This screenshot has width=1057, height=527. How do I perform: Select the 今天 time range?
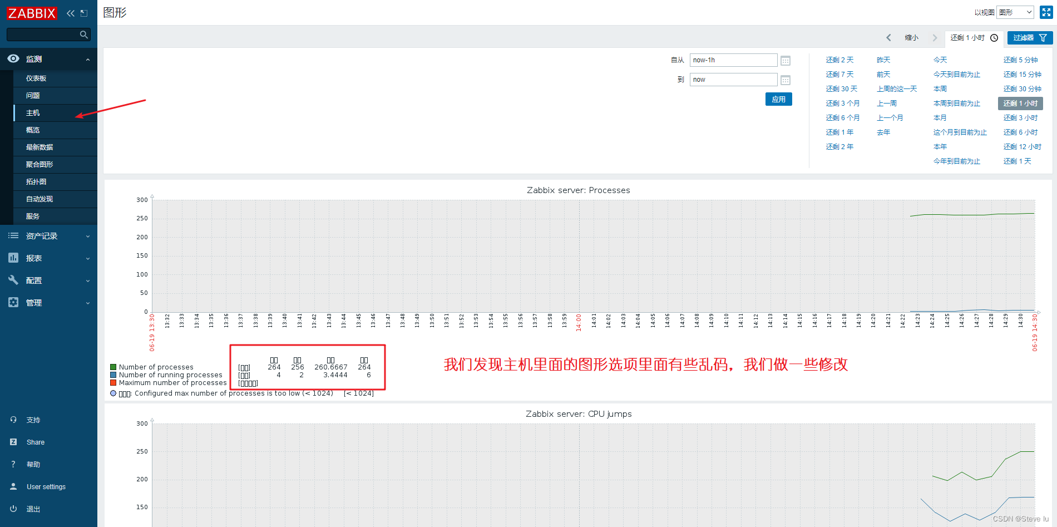tap(940, 60)
